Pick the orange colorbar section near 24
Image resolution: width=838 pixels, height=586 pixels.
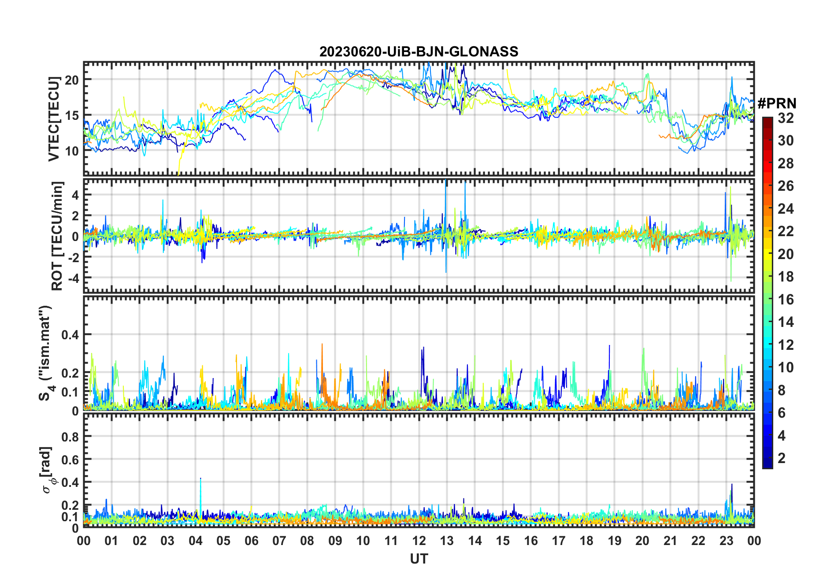[x=767, y=208]
